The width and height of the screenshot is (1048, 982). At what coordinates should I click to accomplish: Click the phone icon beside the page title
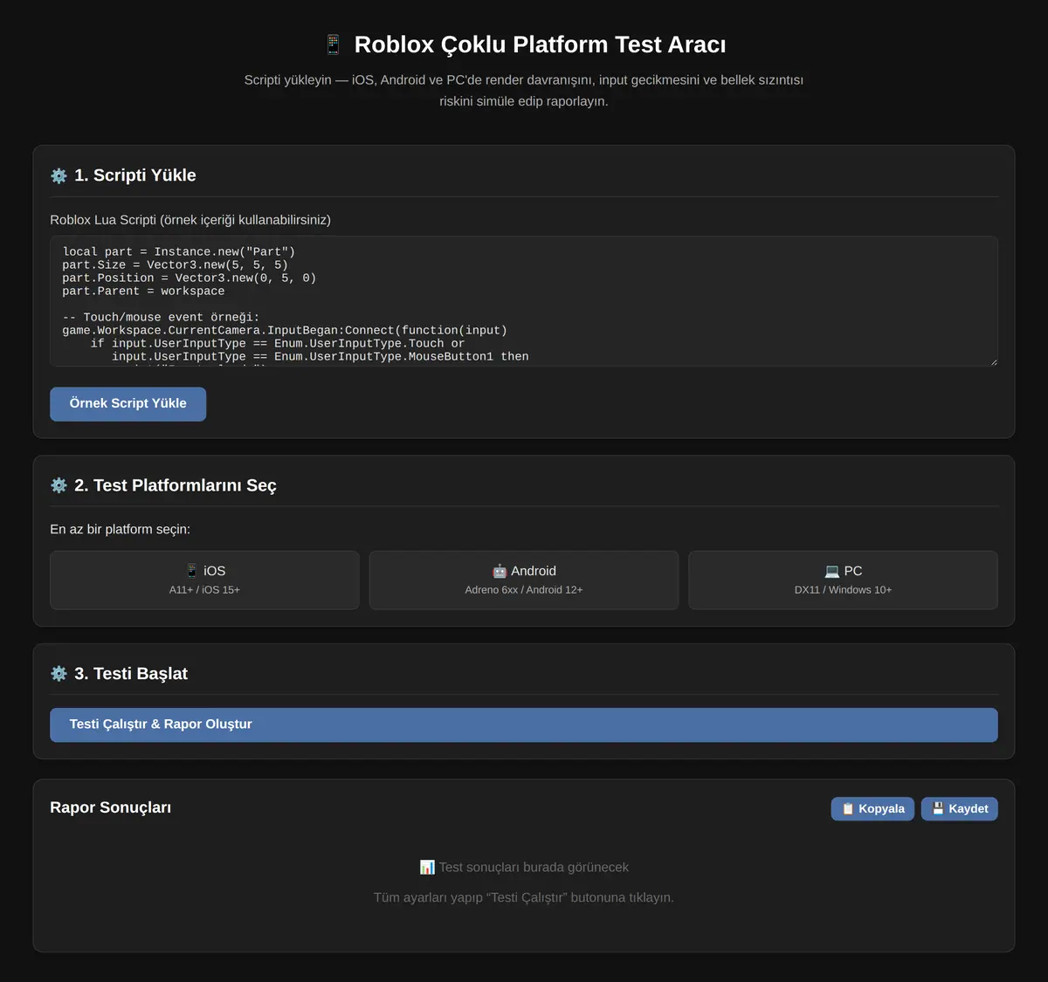333,45
